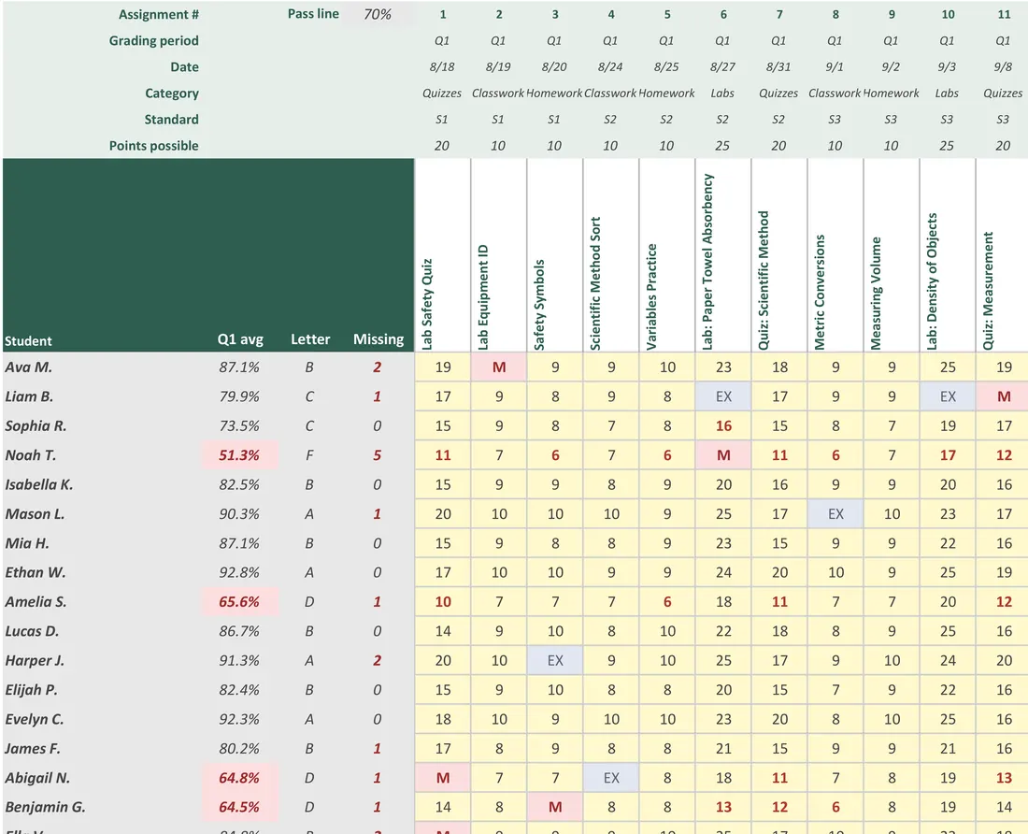Image resolution: width=1028 pixels, height=834 pixels.
Task: Click student name Harper J.
Action: pos(35,660)
